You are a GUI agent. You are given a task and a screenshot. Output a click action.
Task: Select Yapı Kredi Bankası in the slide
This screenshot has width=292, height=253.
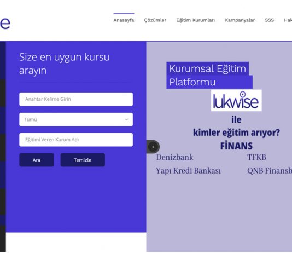coord(188,171)
